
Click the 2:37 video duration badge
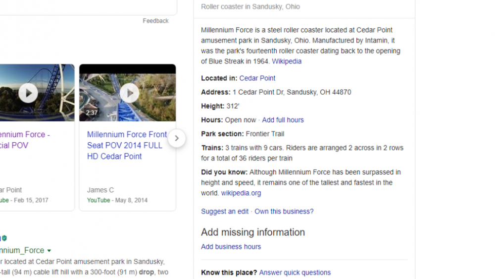point(92,113)
